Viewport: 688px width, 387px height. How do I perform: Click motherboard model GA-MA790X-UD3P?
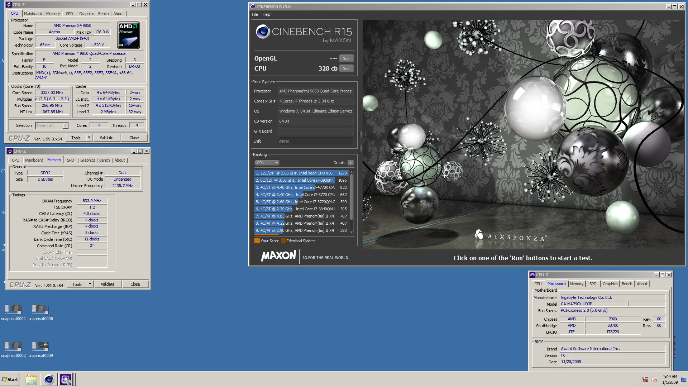point(593,304)
